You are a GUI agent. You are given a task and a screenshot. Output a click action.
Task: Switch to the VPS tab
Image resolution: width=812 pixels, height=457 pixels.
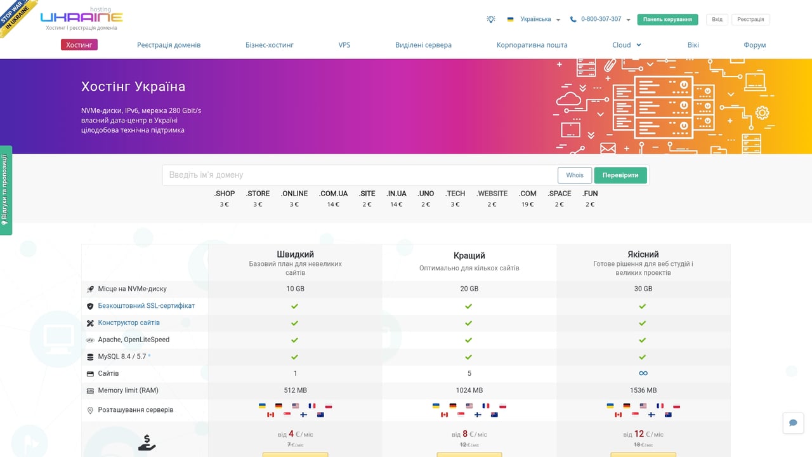point(344,44)
